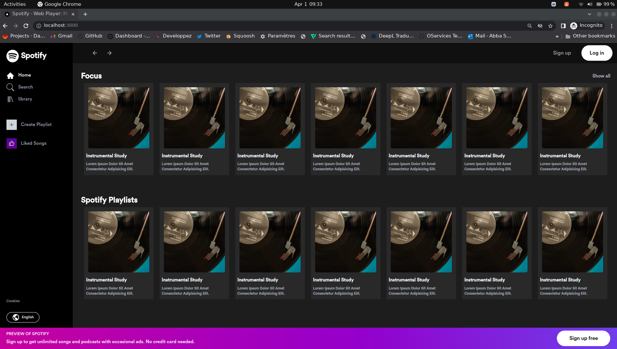Viewport: 617px width, 349px height.
Task: Open the first Instrumental Study playlist cover
Action: pos(118,118)
